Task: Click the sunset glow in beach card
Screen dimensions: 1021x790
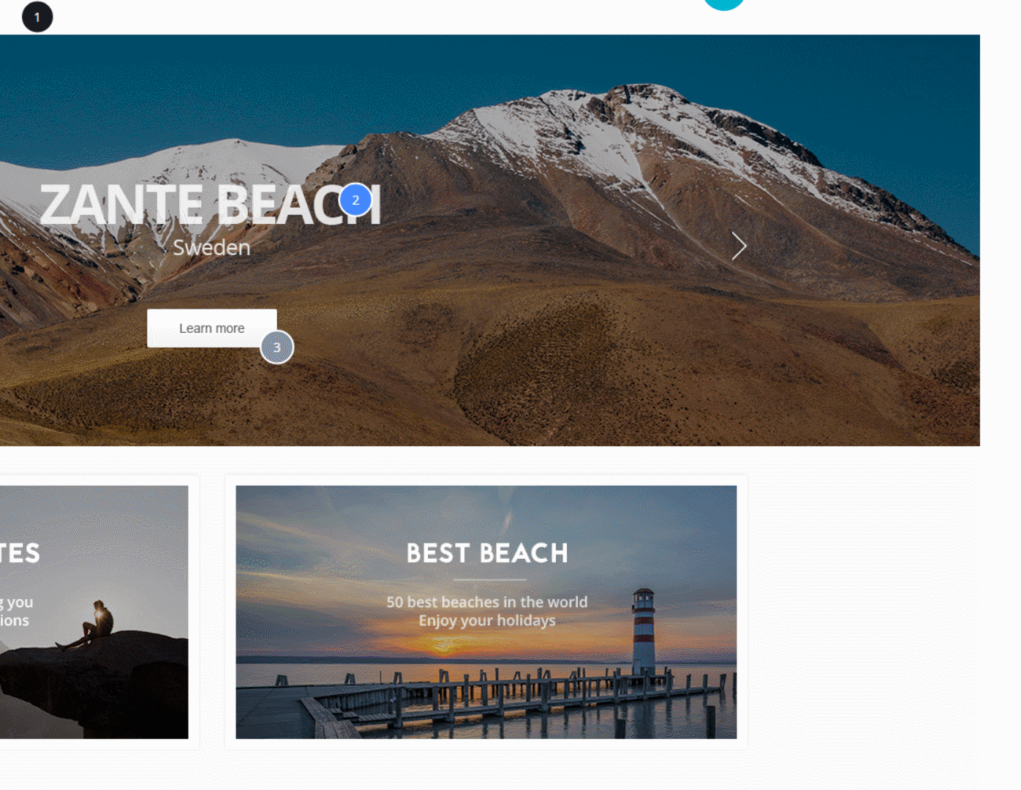Action: [x=442, y=644]
